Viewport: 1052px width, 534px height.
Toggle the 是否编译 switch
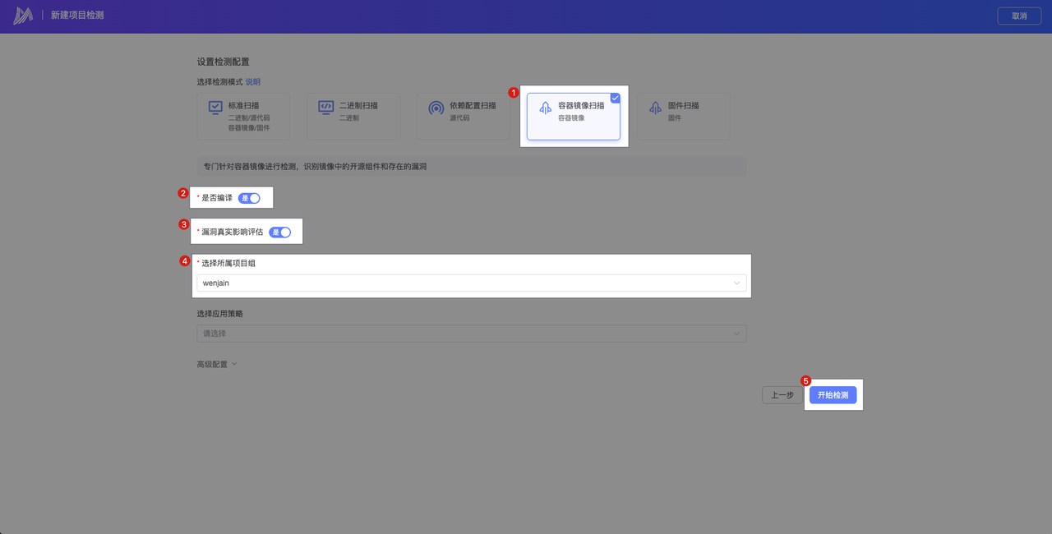(249, 198)
